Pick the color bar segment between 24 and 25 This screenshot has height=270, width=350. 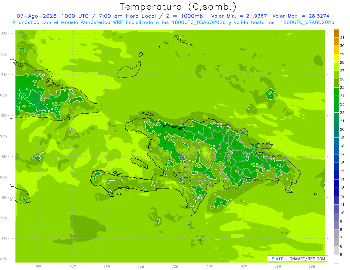[x=336, y=91]
